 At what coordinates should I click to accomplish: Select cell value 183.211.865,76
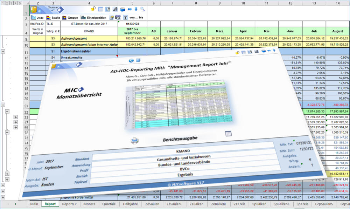[x=132, y=39]
